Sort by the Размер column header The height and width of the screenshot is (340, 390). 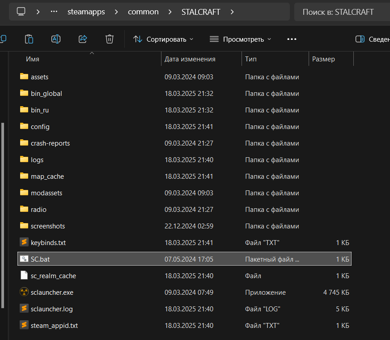(323, 59)
